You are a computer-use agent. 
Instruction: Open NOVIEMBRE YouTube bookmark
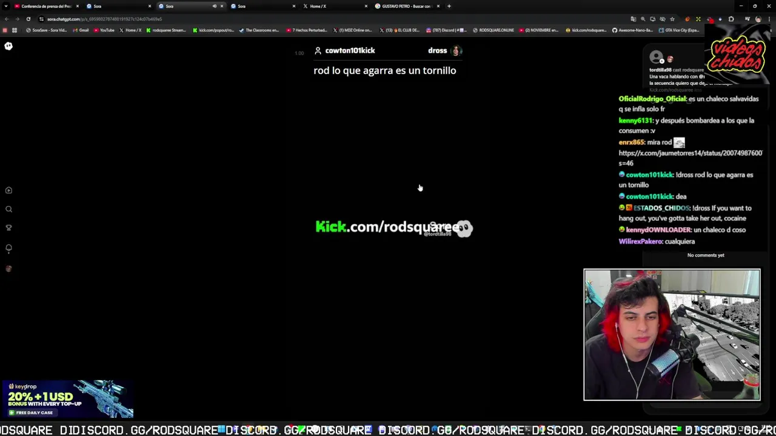pos(540,30)
